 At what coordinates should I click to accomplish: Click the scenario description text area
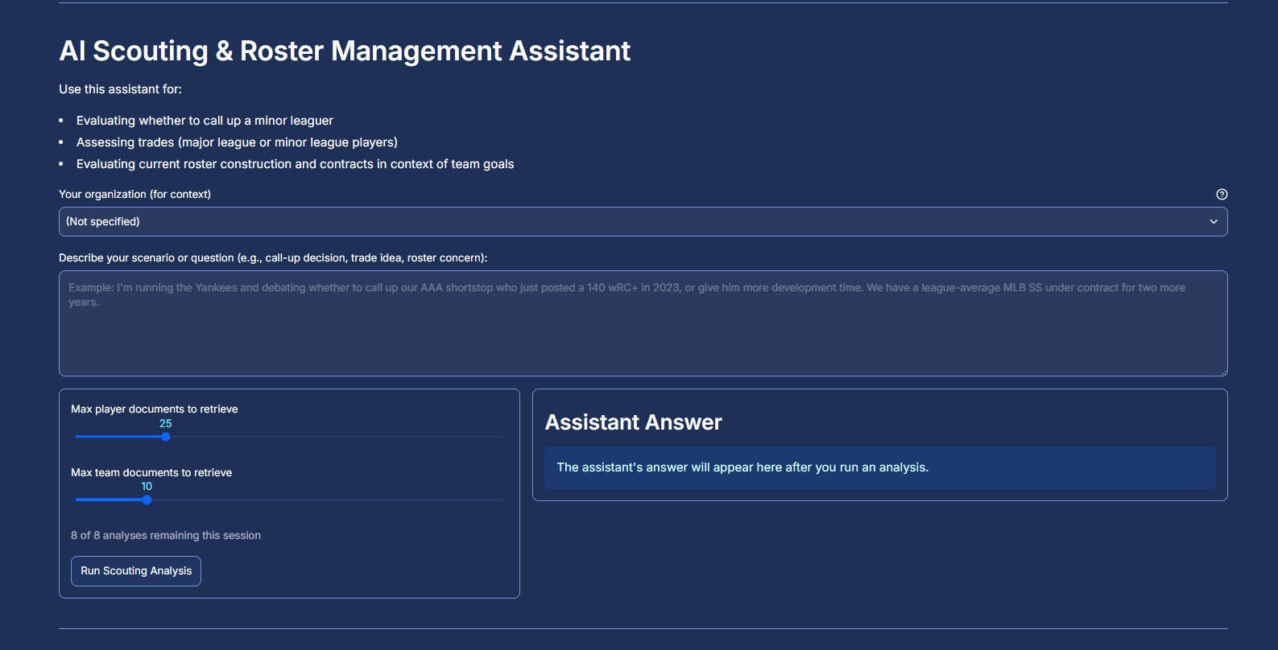(x=643, y=323)
